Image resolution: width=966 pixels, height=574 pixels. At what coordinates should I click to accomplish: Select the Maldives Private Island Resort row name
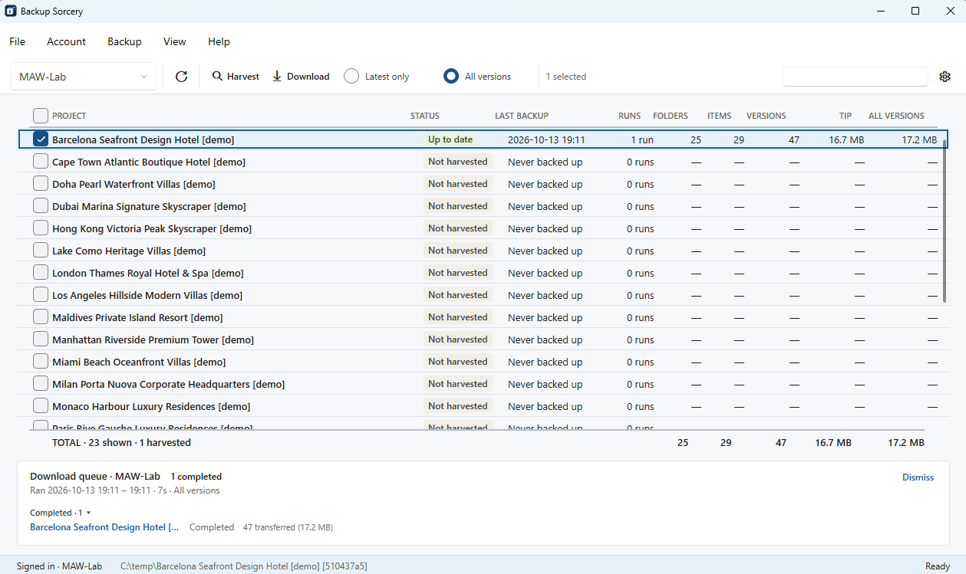pos(137,318)
